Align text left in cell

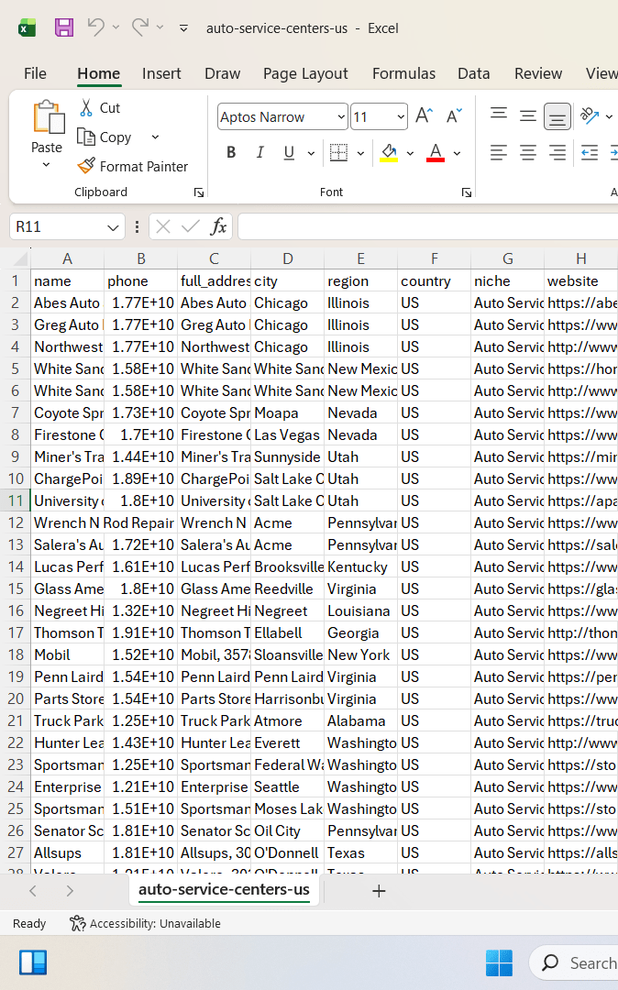[x=499, y=152]
